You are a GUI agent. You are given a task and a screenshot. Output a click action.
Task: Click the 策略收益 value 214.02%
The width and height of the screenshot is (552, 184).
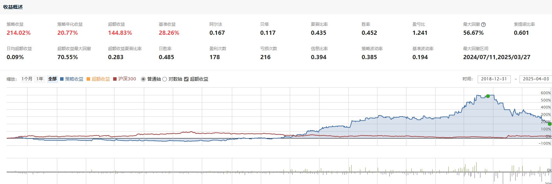point(19,33)
